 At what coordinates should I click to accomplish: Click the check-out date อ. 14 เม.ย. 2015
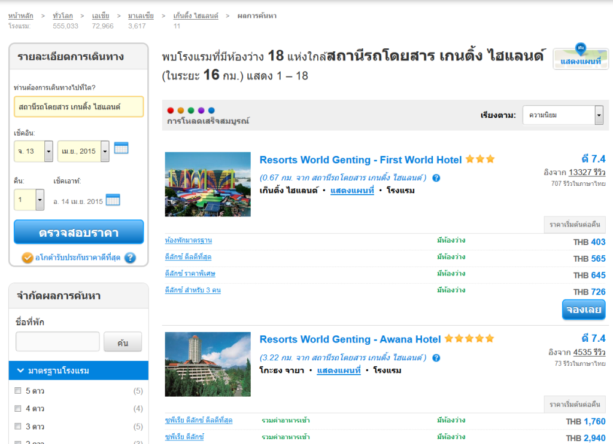click(x=78, y=202)
